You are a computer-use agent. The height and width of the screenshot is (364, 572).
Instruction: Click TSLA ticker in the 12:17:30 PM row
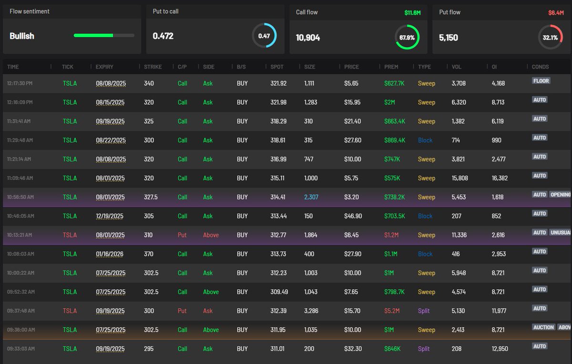tap(70, 83)
